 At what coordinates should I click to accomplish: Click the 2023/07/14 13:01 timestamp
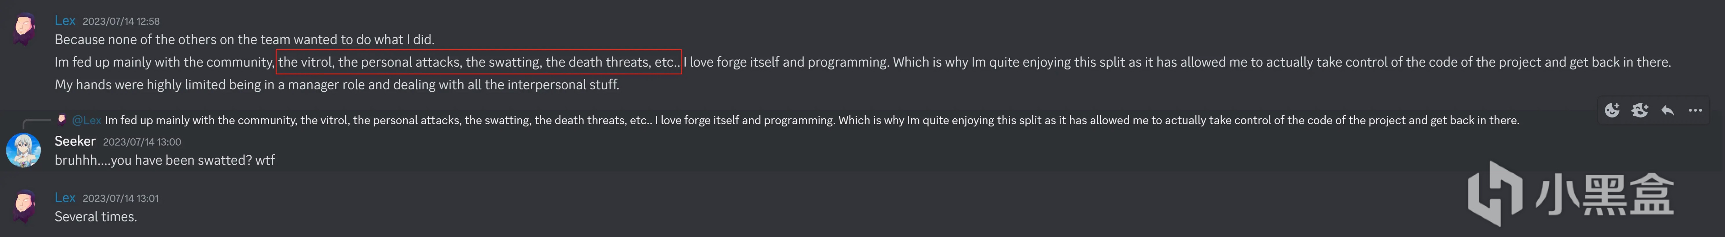[121, 198]
